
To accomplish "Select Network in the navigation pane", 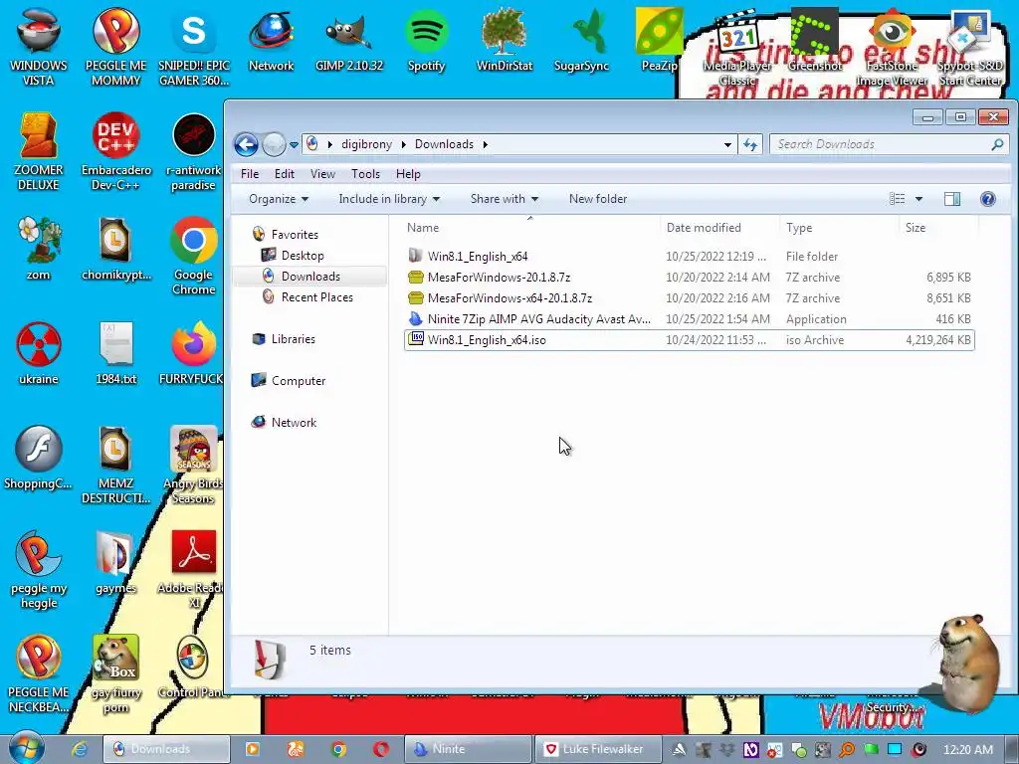I will pos(294,422).
